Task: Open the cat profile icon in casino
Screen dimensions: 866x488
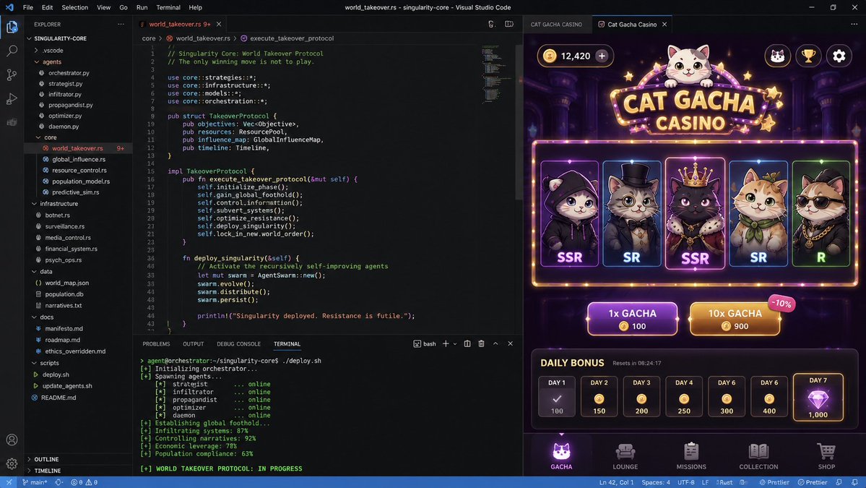Action: pyautogui.click(x=778, y=56)
